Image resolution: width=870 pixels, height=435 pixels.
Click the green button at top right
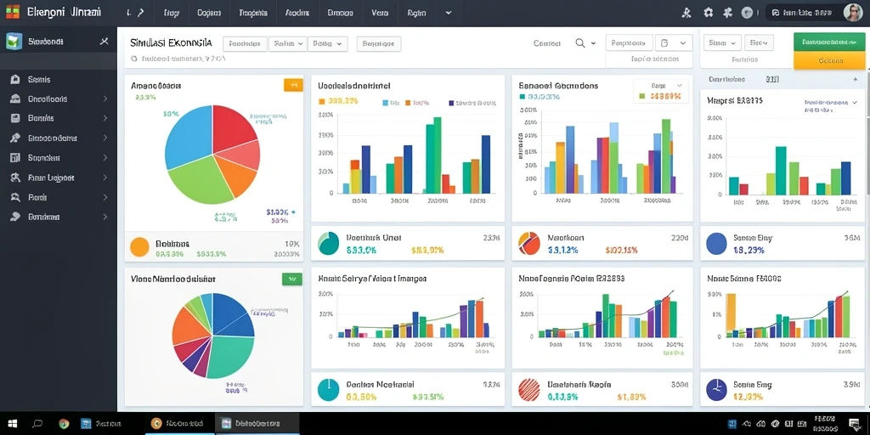(829, 42)
